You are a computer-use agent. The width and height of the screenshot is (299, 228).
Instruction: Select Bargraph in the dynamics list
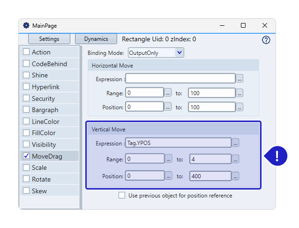tap(45, 110)
